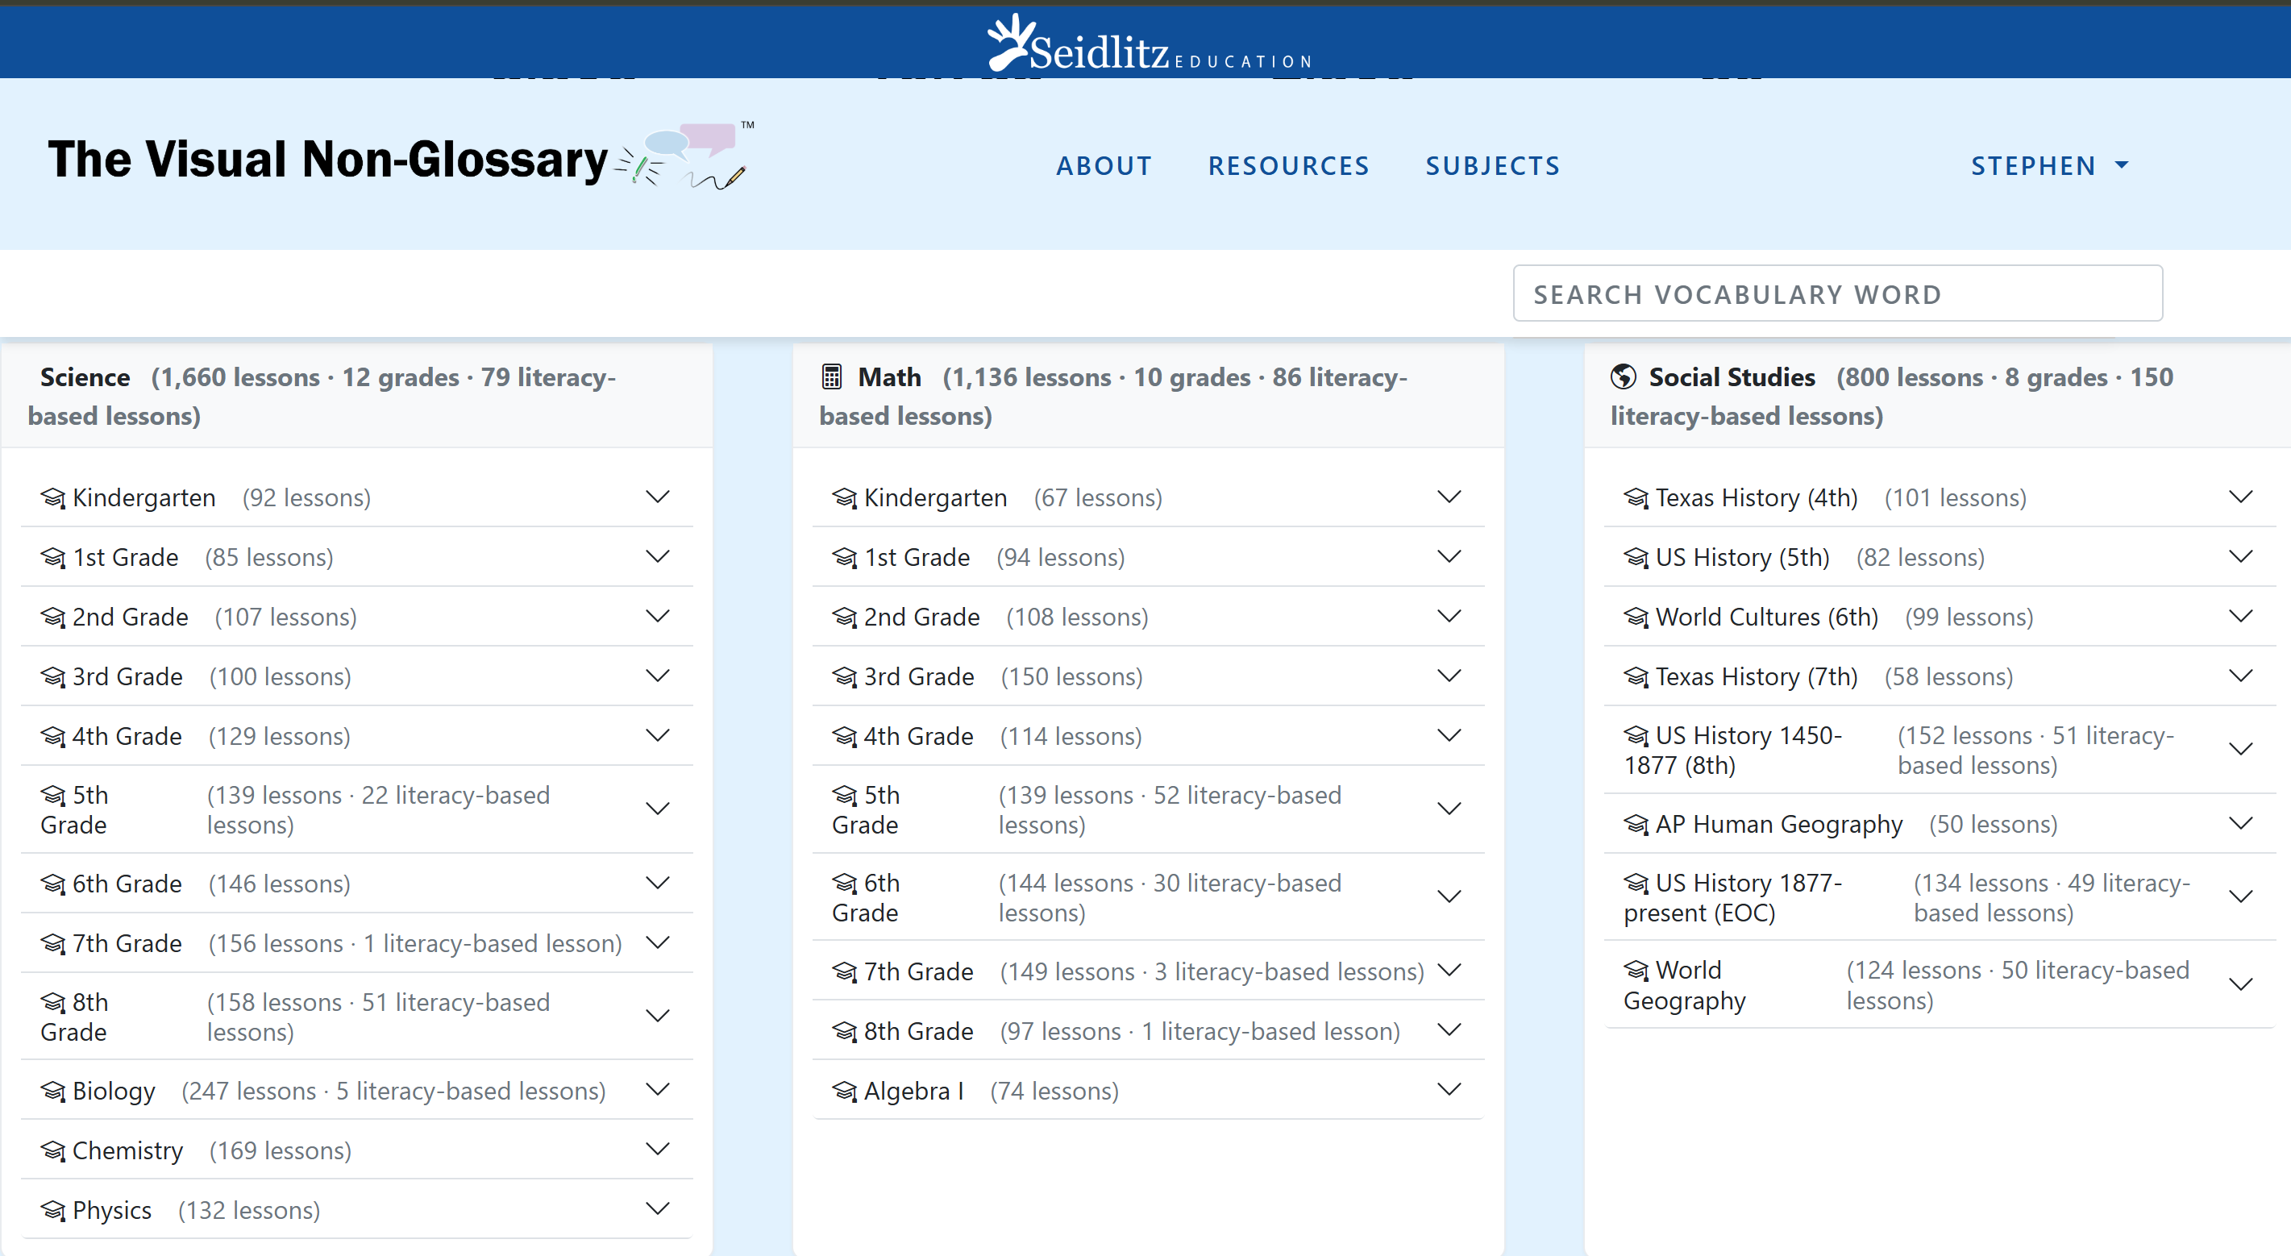The image size is (2291, 1256).
Task: Click the graduation cap icon beside Algebra I
Action: [844, 1092]
